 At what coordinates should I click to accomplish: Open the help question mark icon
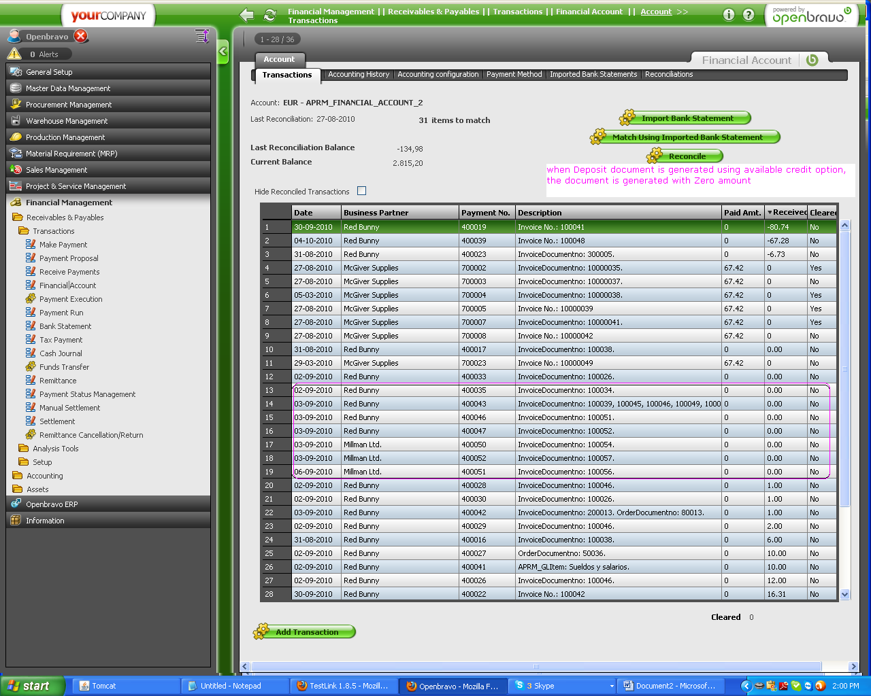749,15
